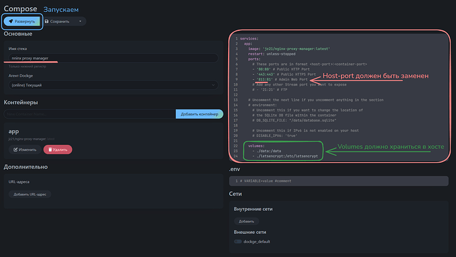Click the rocket icon on the Развернуть button
This screenshot has height=257, width=456.
pyautogui.click(x=11, y=21)
